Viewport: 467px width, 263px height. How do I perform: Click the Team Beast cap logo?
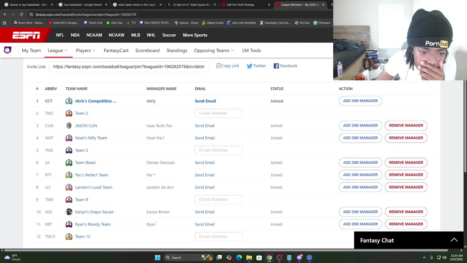click(x=69, y=163)
